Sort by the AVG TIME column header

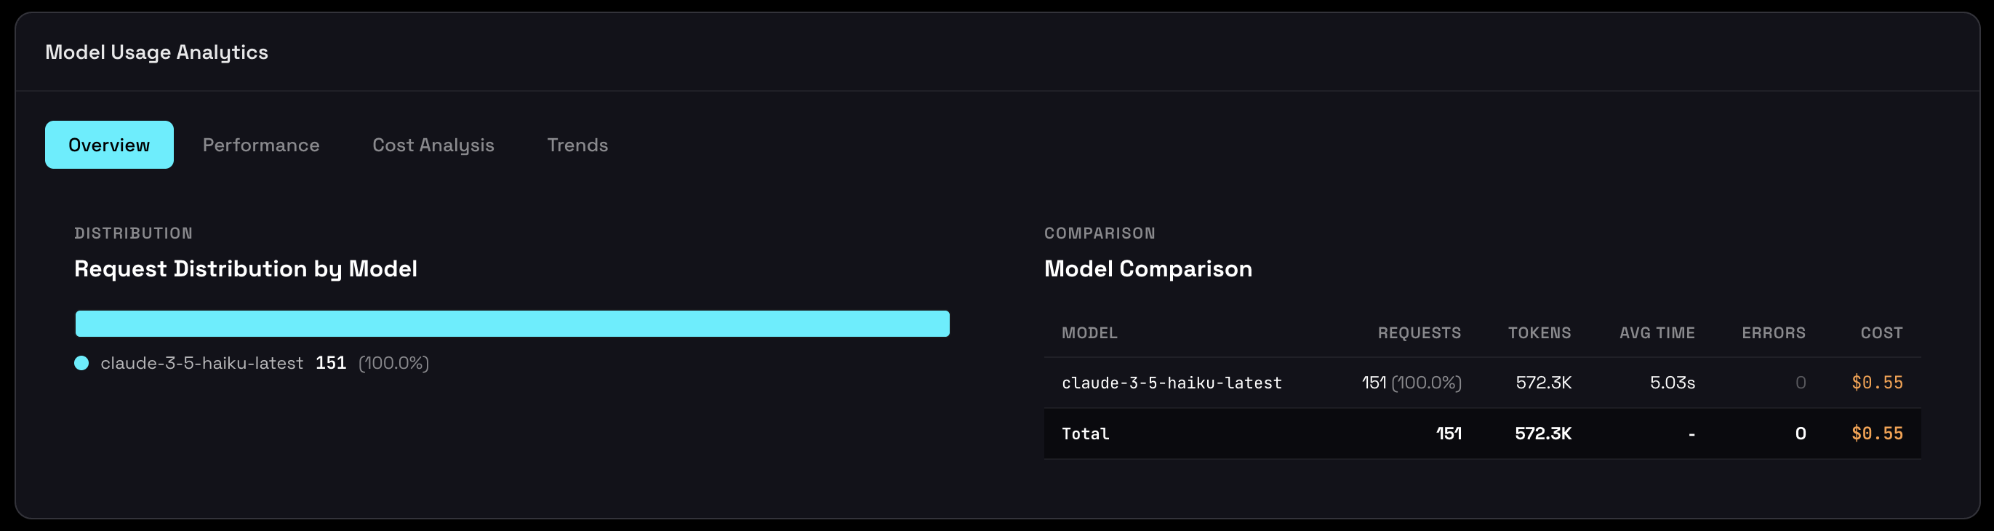pyautogui.click(x=1657, y=333)
